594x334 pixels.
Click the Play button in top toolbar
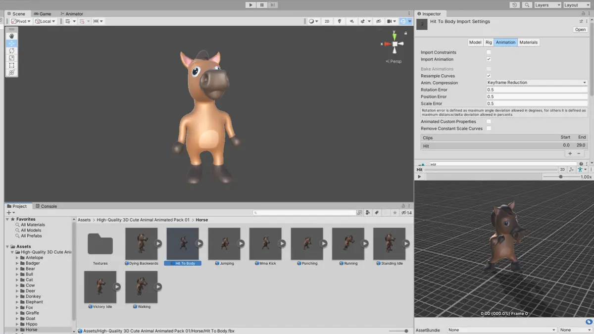click(x=251, y=5)
